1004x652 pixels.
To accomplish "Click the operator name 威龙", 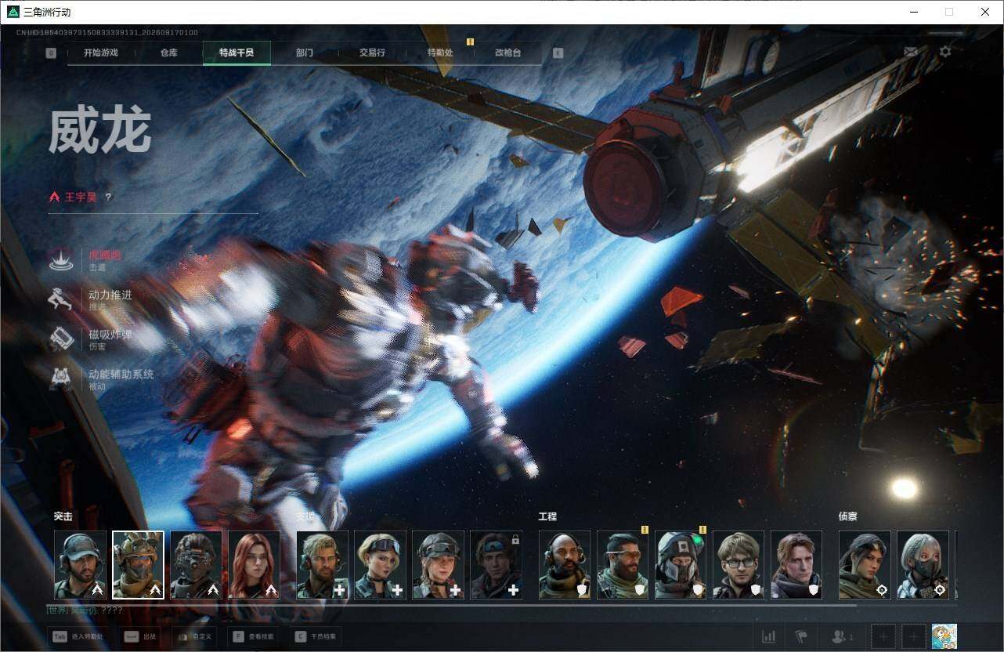I will coord(99,131).
